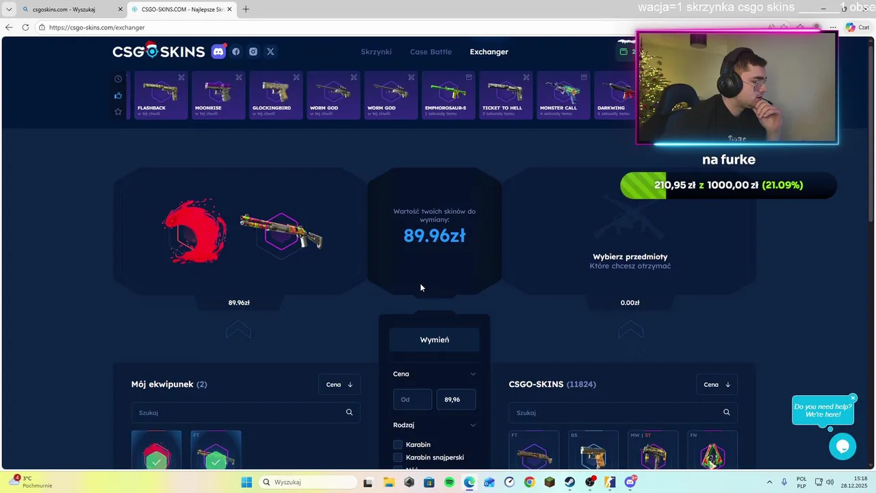Show hidden system tray icons

(769, 482)
